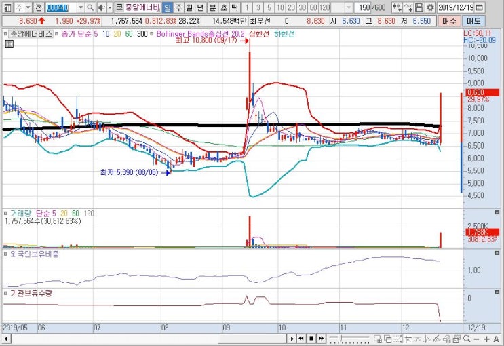
Task: Click the fast forward replay button
Action: (x=321, y=339)
